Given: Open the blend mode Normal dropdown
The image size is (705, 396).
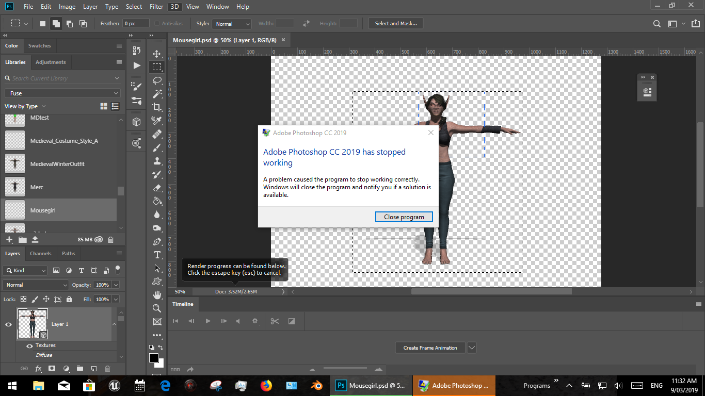Looking at the screenshot, I should click(x=36, y=285).
